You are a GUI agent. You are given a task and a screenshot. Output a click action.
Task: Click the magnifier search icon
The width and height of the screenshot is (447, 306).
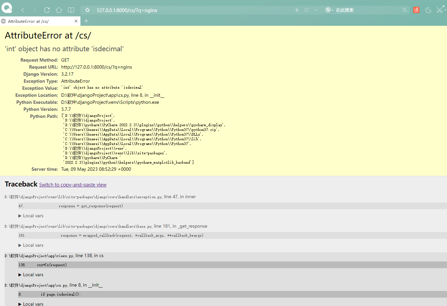pyautogui.click(x=405, y=10)
